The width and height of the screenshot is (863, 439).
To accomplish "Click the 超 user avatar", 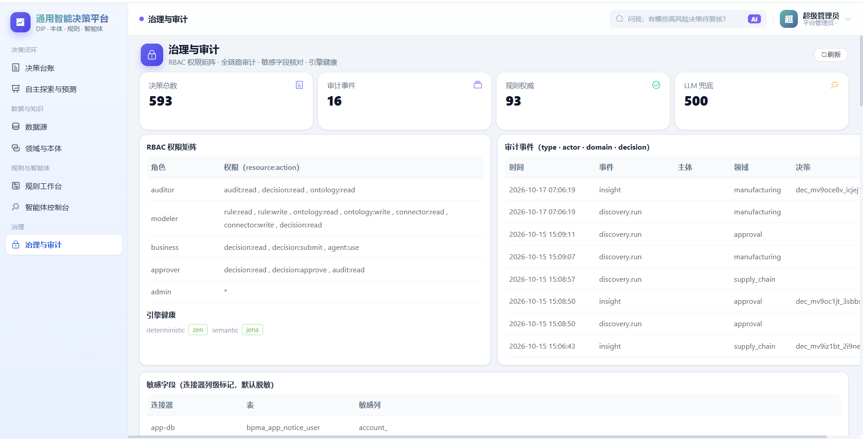I will (x=789, y=19).
